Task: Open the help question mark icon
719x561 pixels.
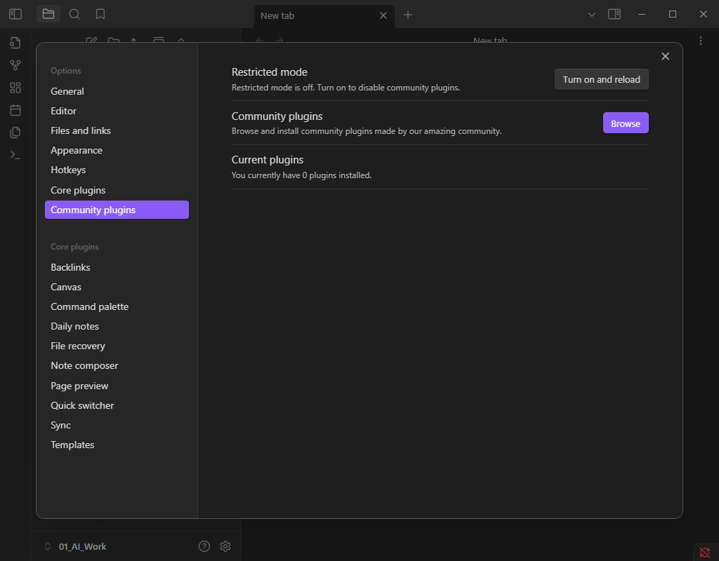Action: 204,546
